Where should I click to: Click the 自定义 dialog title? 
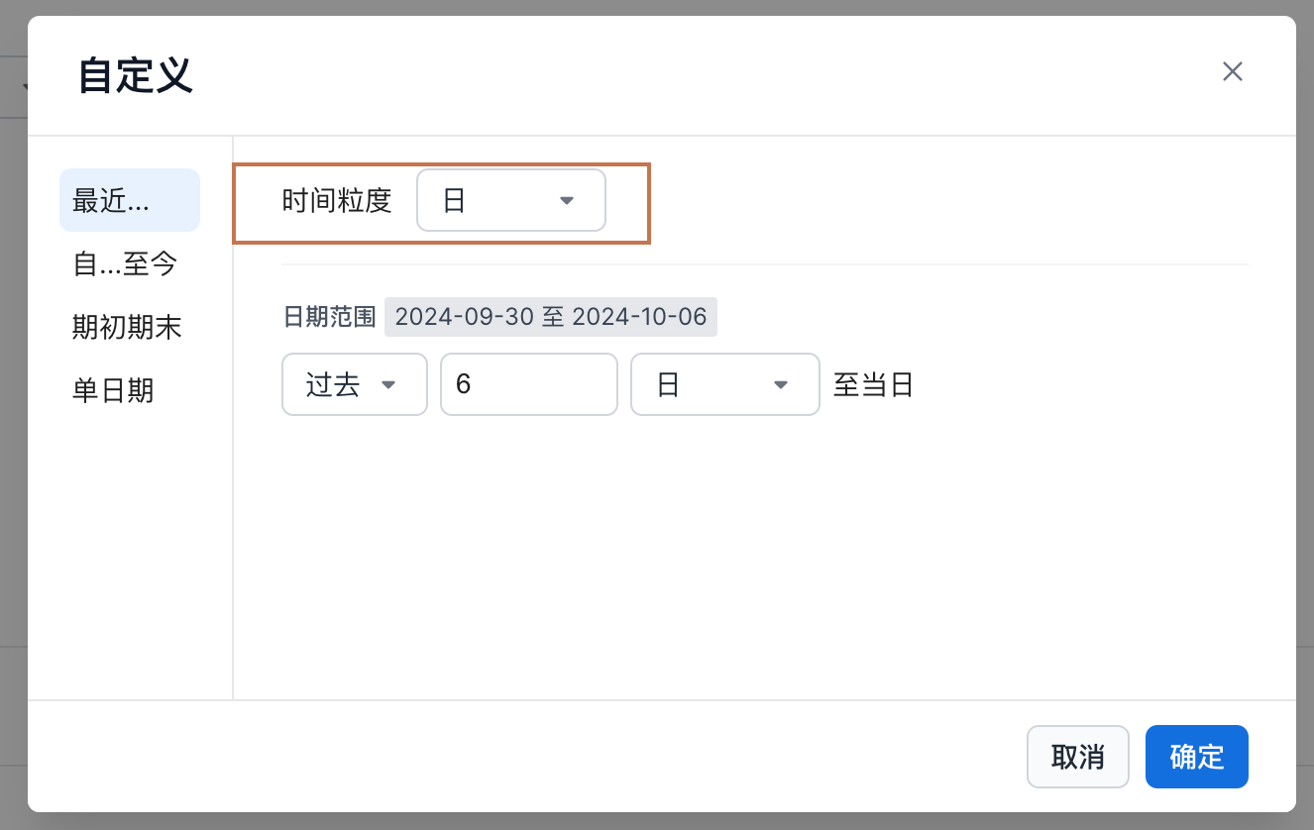point(135,75)
